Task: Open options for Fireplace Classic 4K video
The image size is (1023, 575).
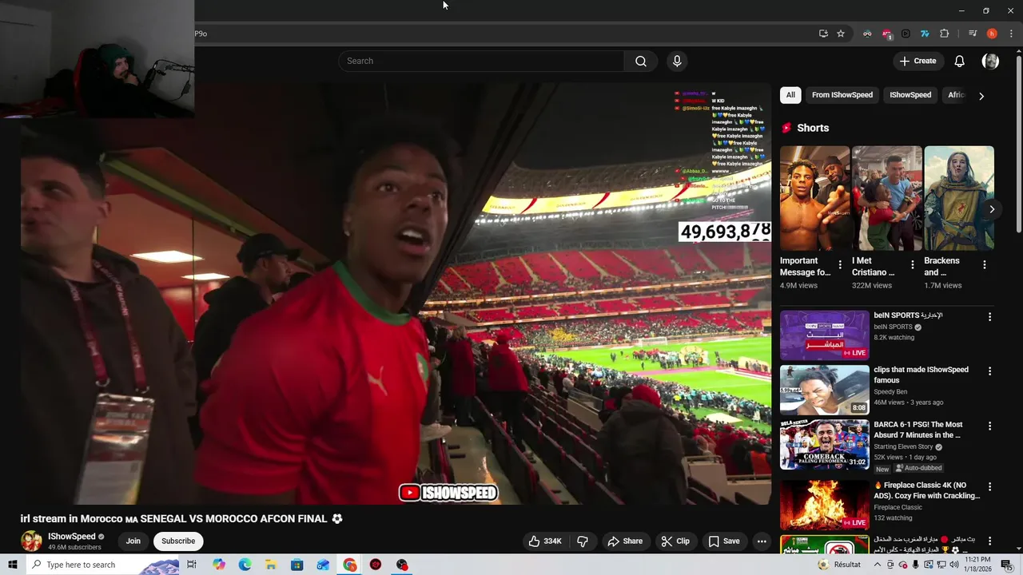Action: tap(989, 486)
